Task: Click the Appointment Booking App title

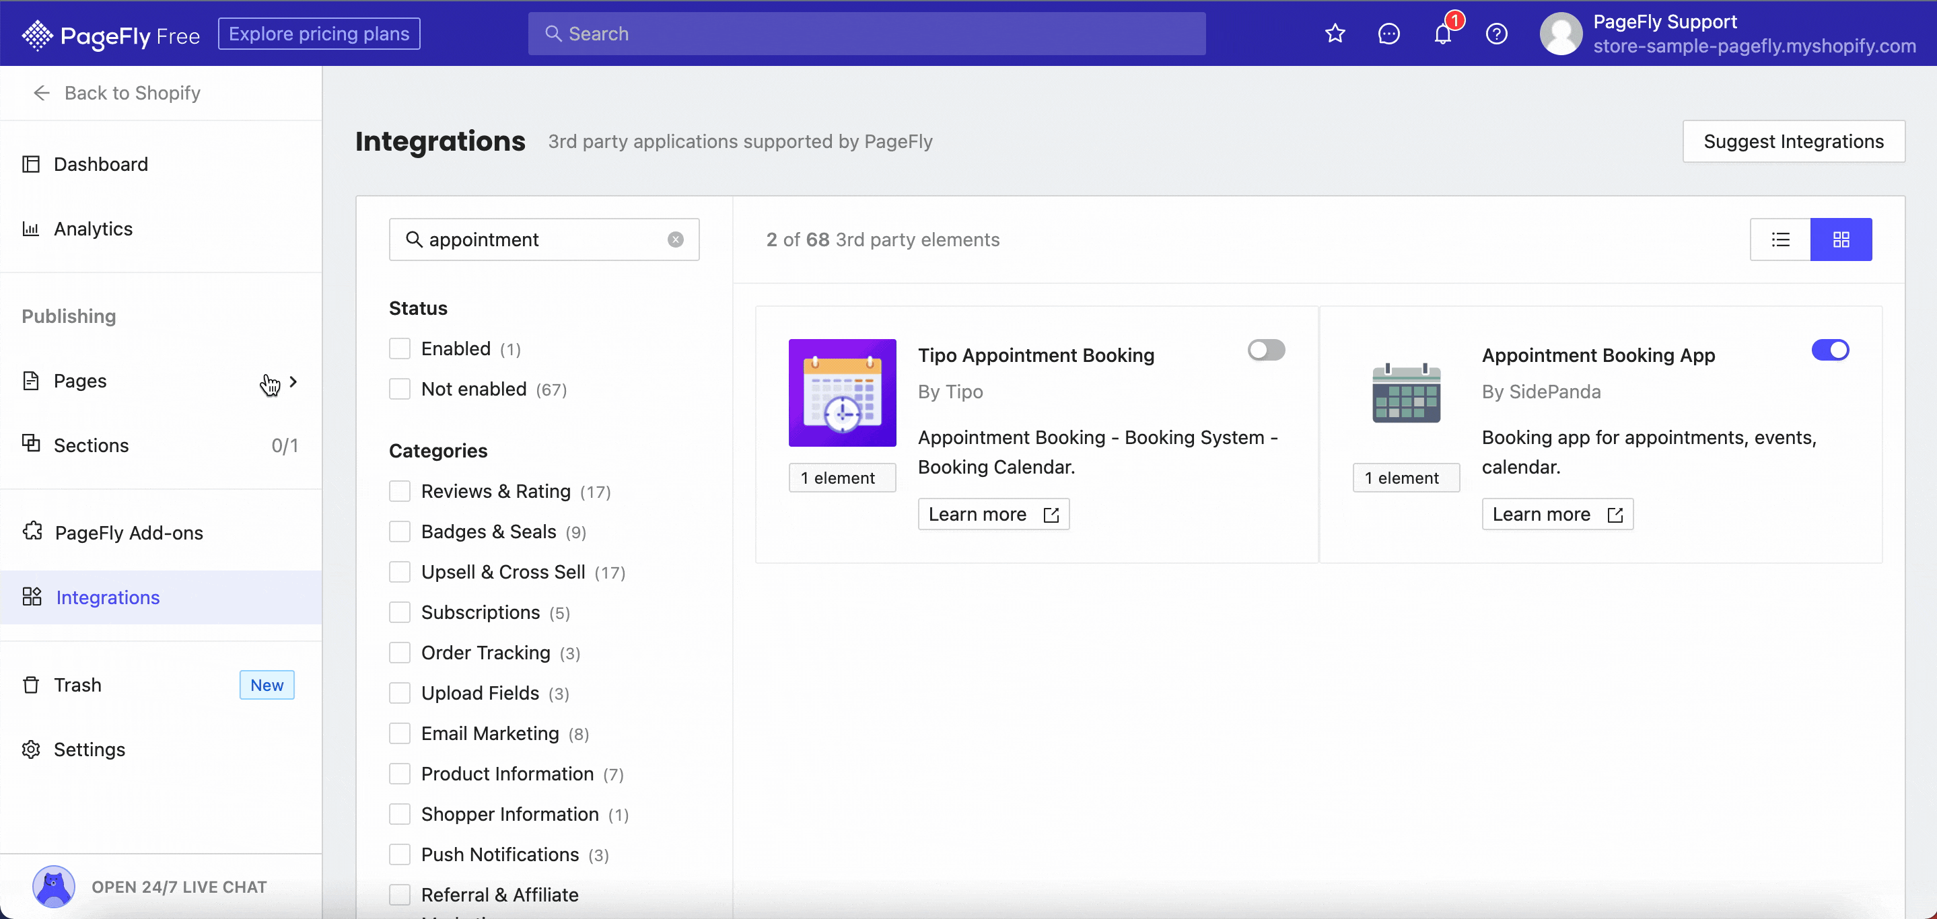Action: 1598,355
